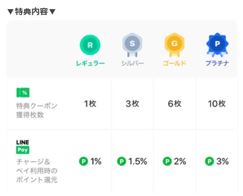Click the Gold rank G badge

pos(174,44)
